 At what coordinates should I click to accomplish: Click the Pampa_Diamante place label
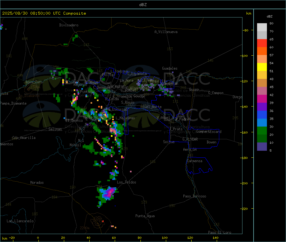coord(13,103)
